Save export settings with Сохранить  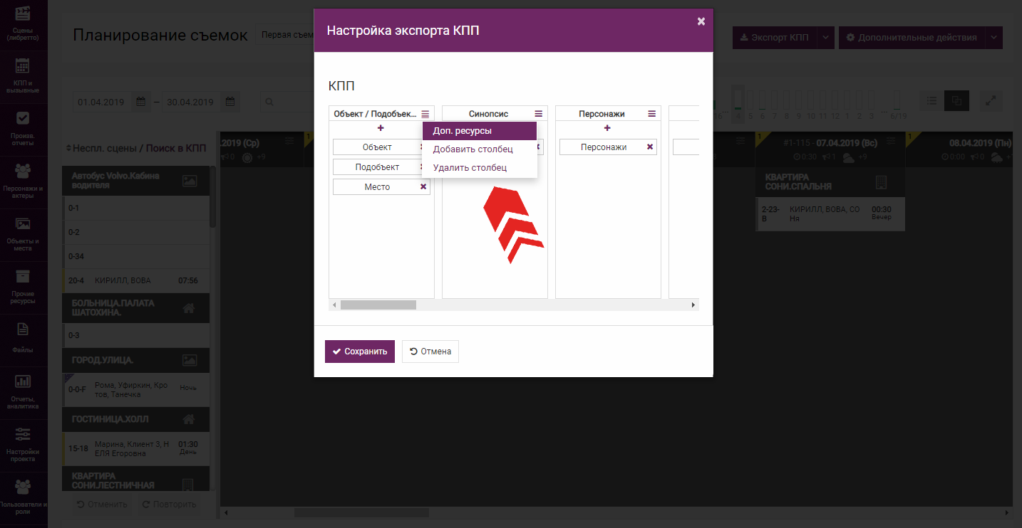pos(360,352)
